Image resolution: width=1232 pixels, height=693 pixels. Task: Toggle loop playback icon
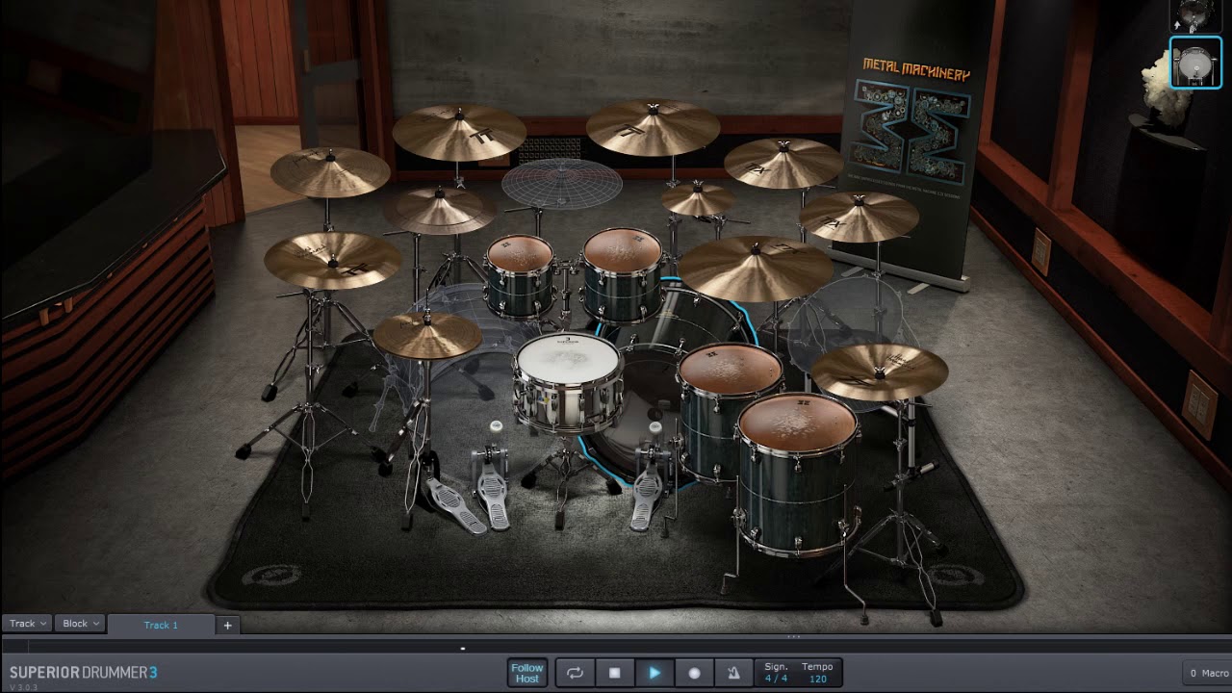coord(575,673)
